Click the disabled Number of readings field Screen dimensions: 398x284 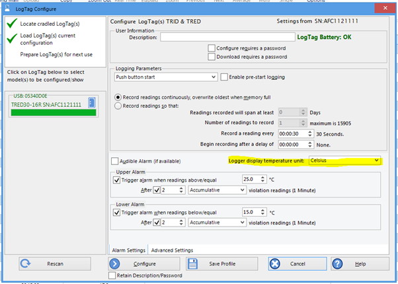(293, 123)
